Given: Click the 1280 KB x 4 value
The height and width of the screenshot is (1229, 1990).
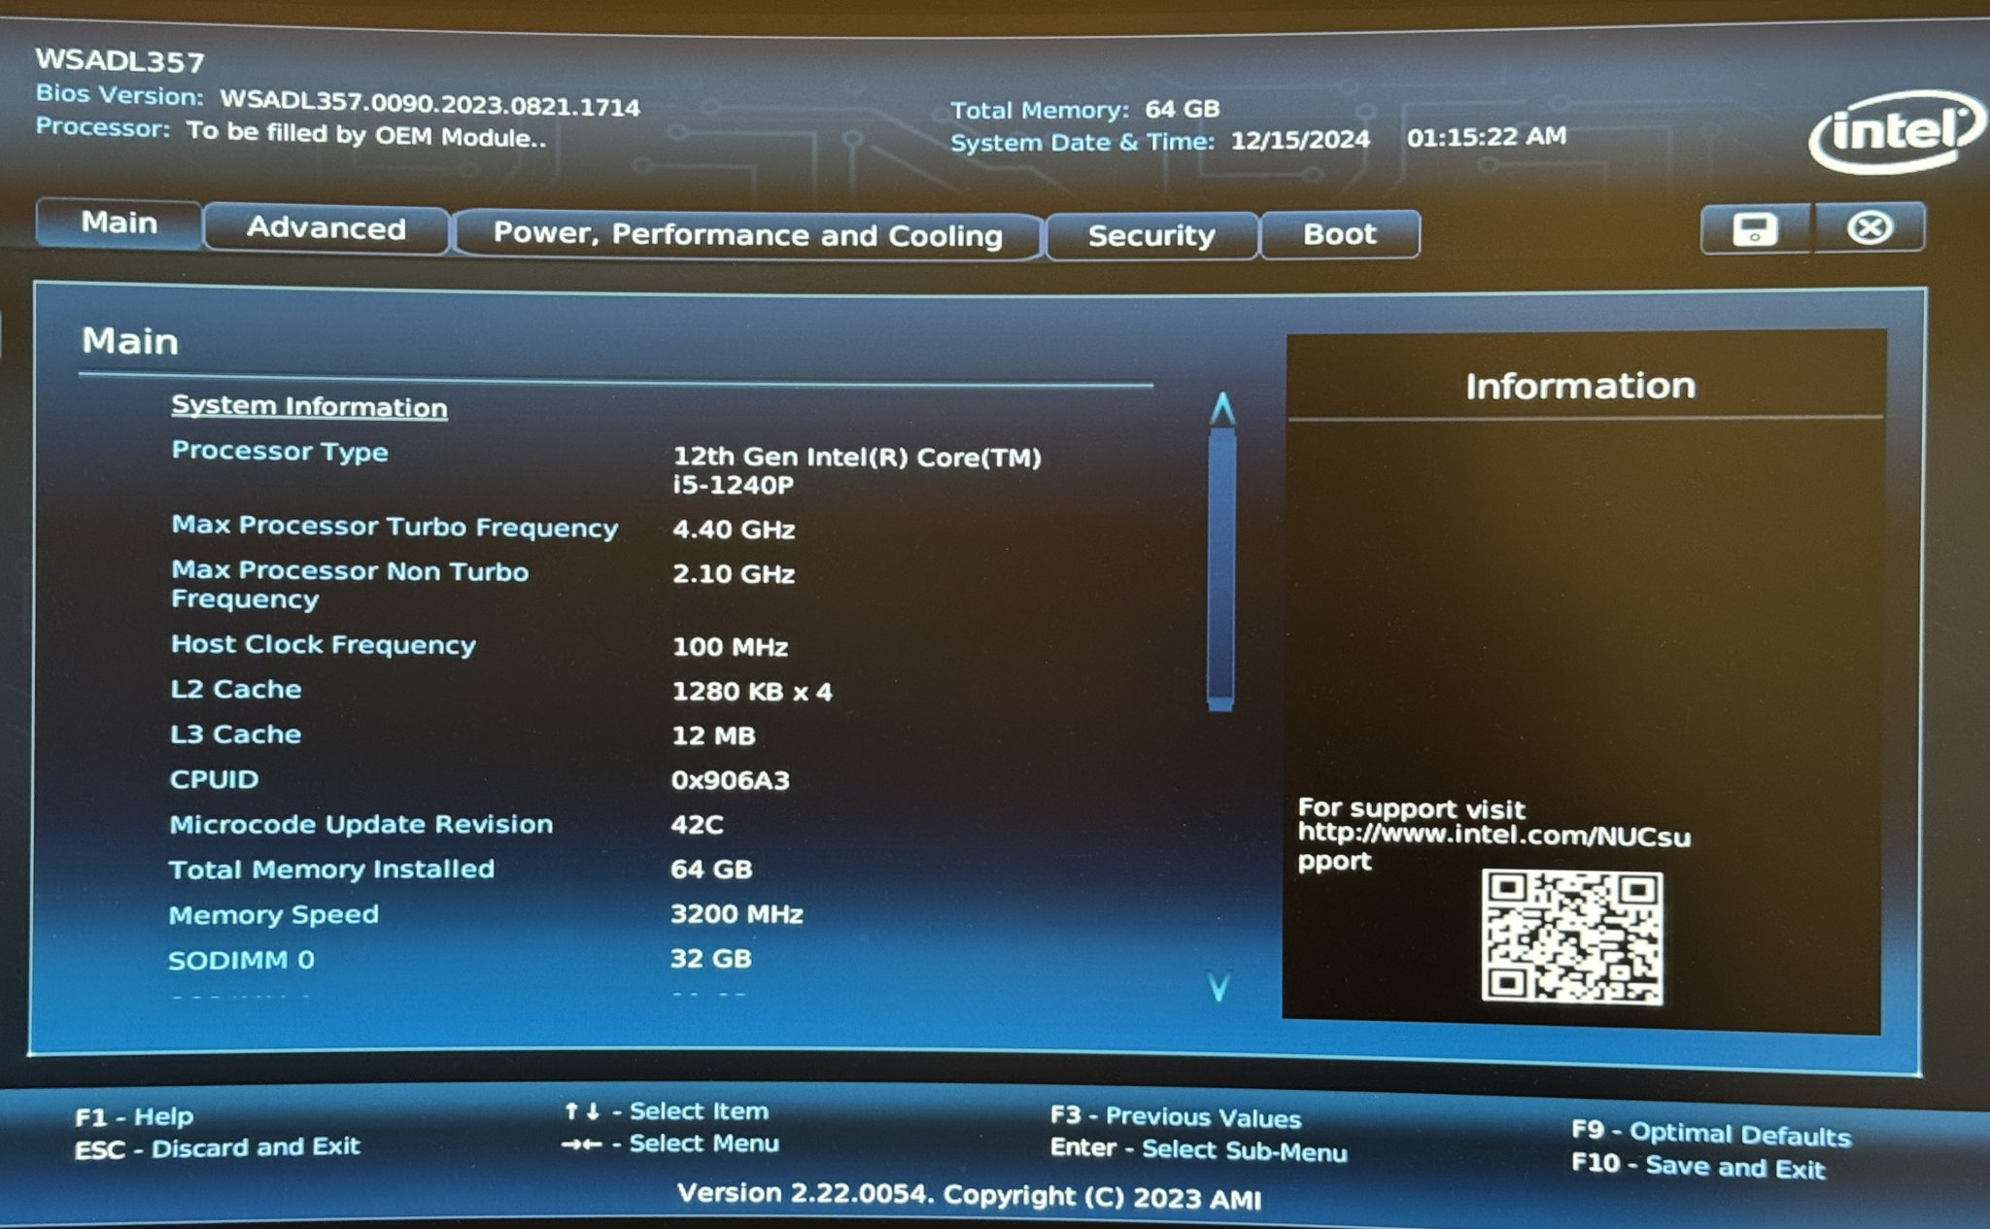Looking at the screenshot, I should coord(752,692).
